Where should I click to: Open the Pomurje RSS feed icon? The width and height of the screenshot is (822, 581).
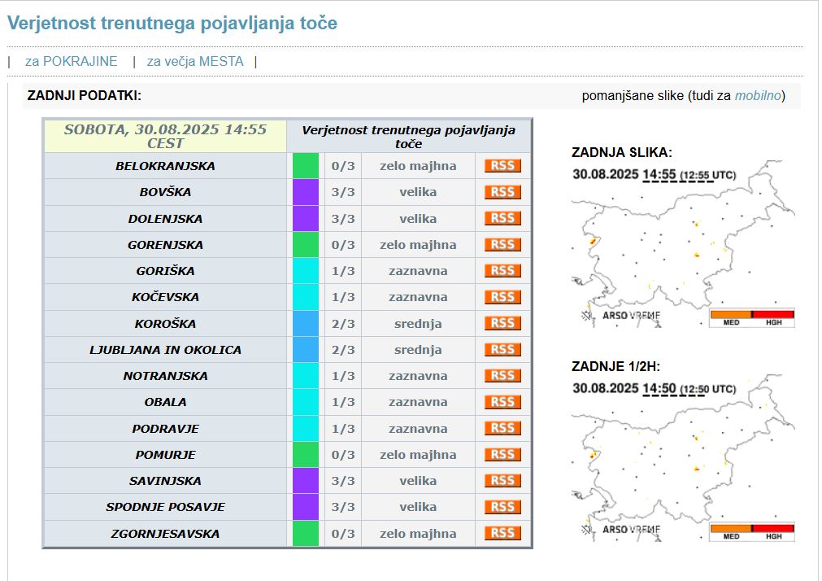502,454
